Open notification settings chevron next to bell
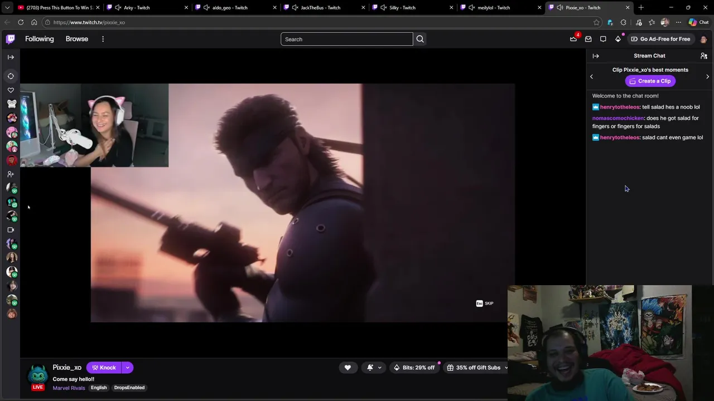The image size is (714, 401). [x=380, y=368]
